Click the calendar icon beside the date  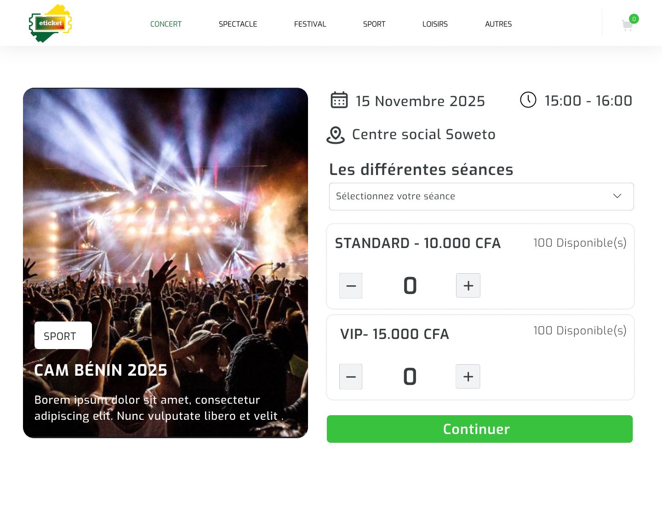pyautogui.click(x=339, y=100)
